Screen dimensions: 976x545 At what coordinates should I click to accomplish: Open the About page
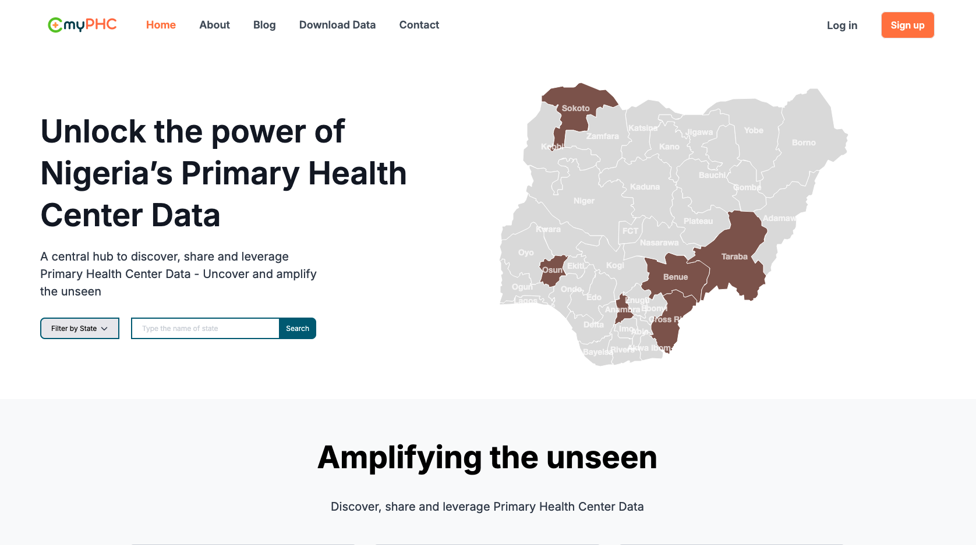tap(214, 25)
